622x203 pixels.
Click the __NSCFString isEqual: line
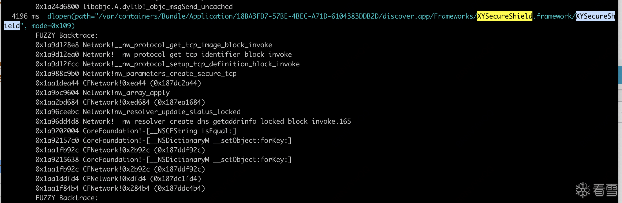tap(136, 131)
